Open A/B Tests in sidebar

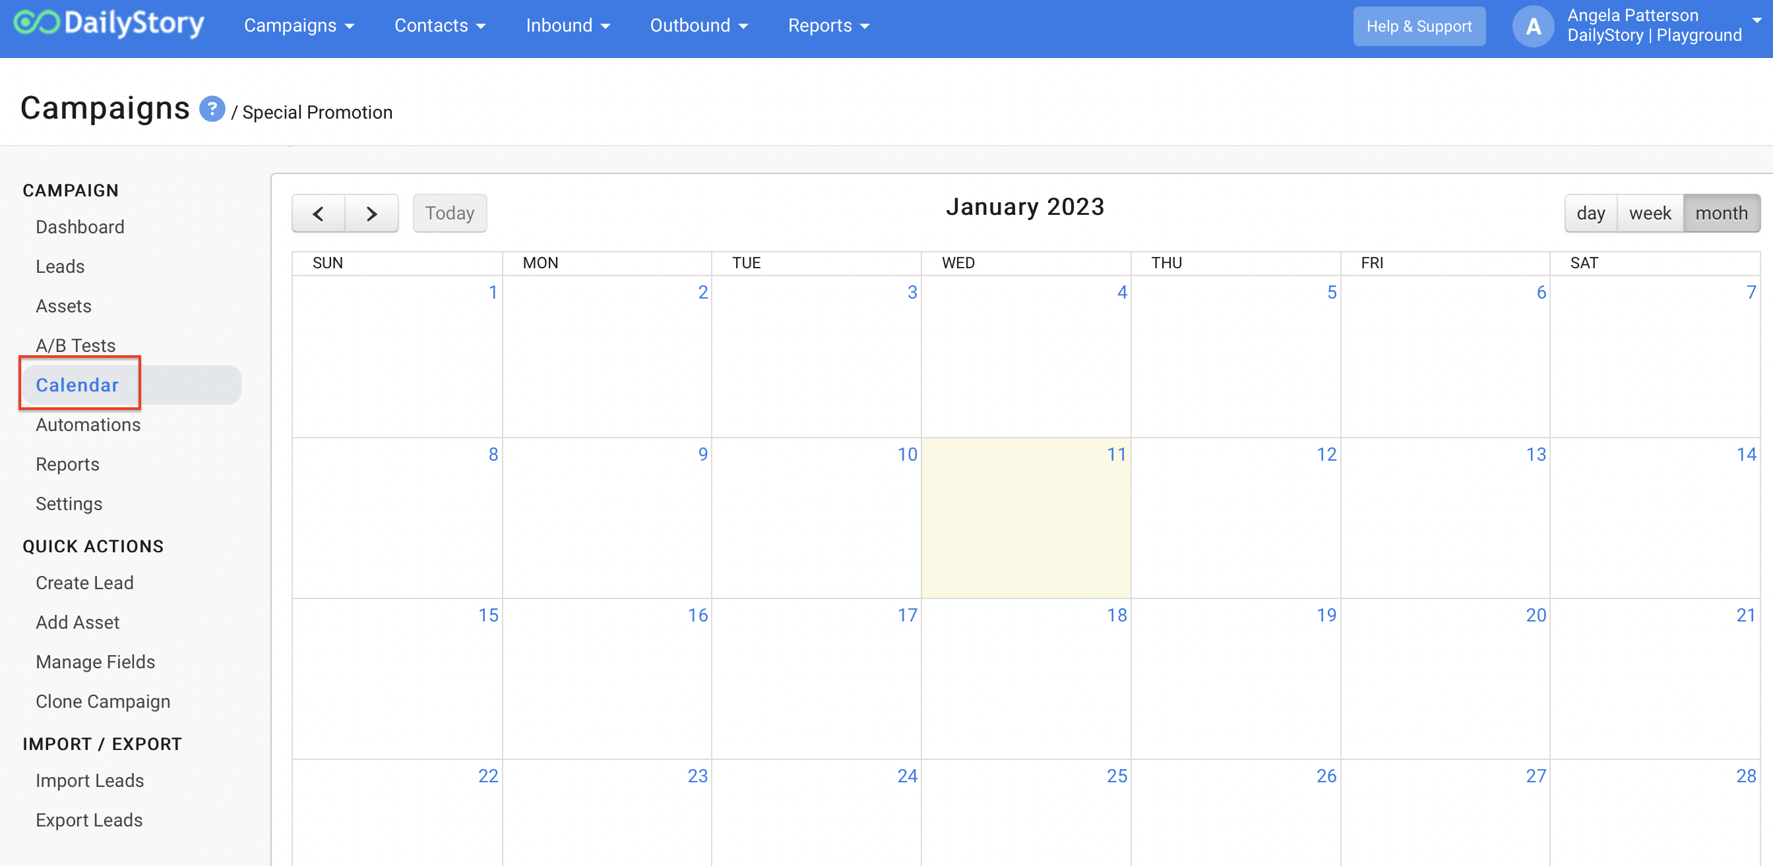click(76, 345)
